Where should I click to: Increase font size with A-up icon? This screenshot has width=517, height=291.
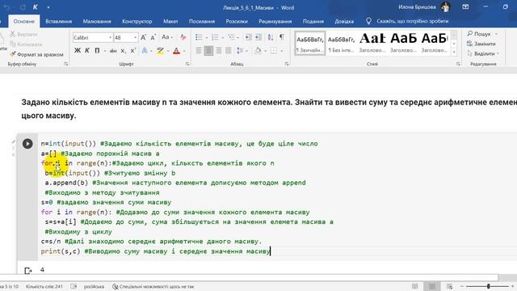tap(144, 37)
